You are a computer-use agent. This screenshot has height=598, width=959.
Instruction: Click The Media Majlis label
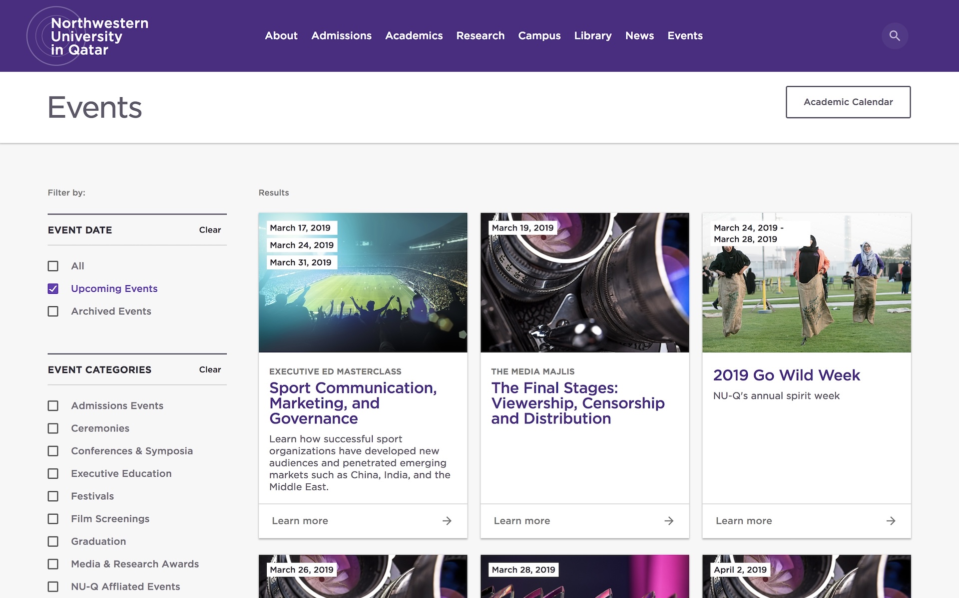(532, 372)
